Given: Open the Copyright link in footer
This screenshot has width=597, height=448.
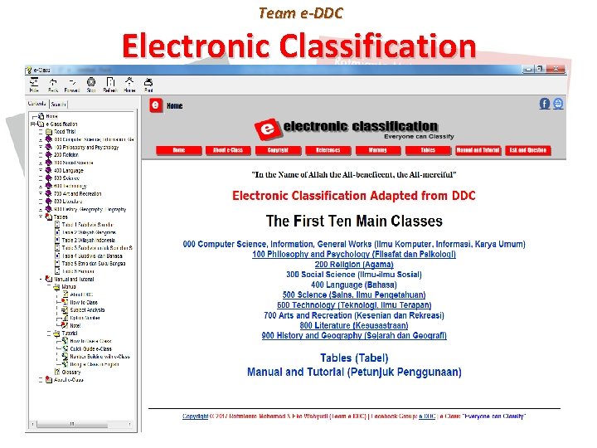Looking at the screenshot, I should pyautogui.click(x=196, y=416).
